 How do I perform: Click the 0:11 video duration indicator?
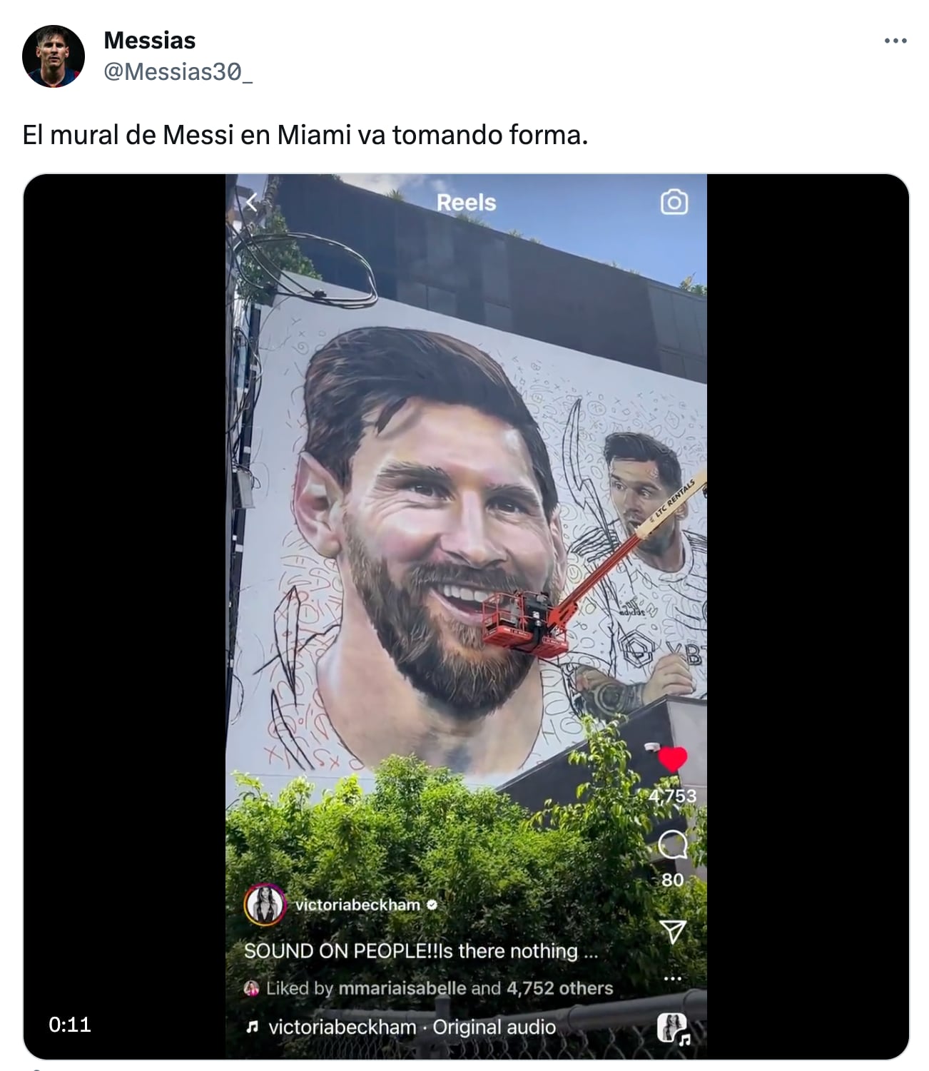click(70, 1025)
